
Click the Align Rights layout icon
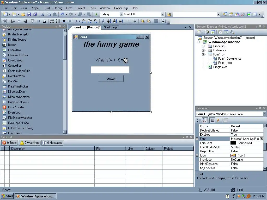pos(25,21)
